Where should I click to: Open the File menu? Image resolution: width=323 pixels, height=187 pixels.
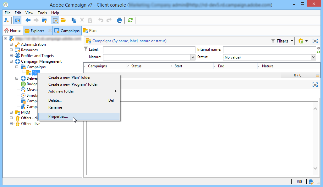pyautogui.click(x=8, y=13)
